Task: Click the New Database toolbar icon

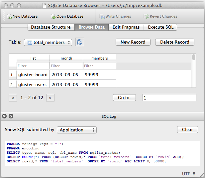Action: click(9, 17)
